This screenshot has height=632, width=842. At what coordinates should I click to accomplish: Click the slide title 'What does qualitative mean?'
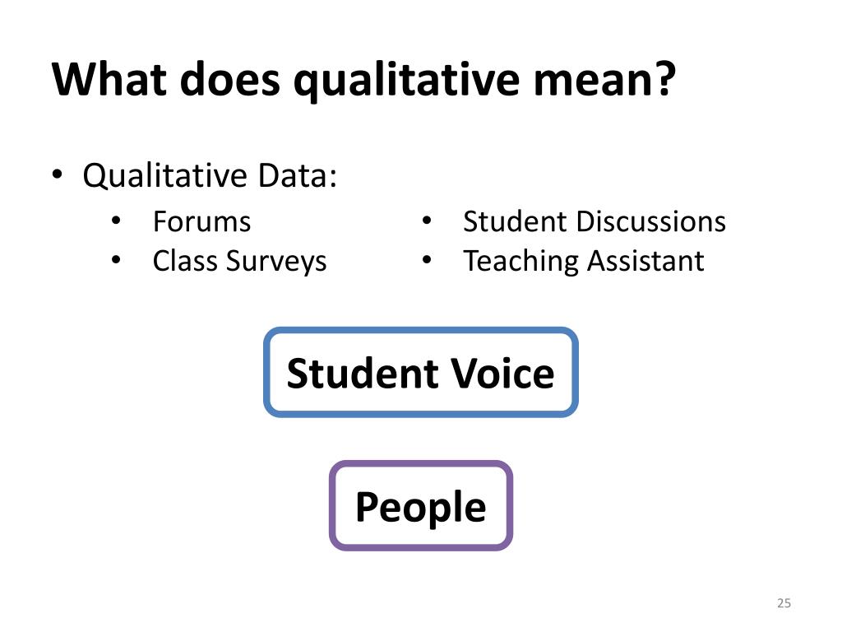363,81
